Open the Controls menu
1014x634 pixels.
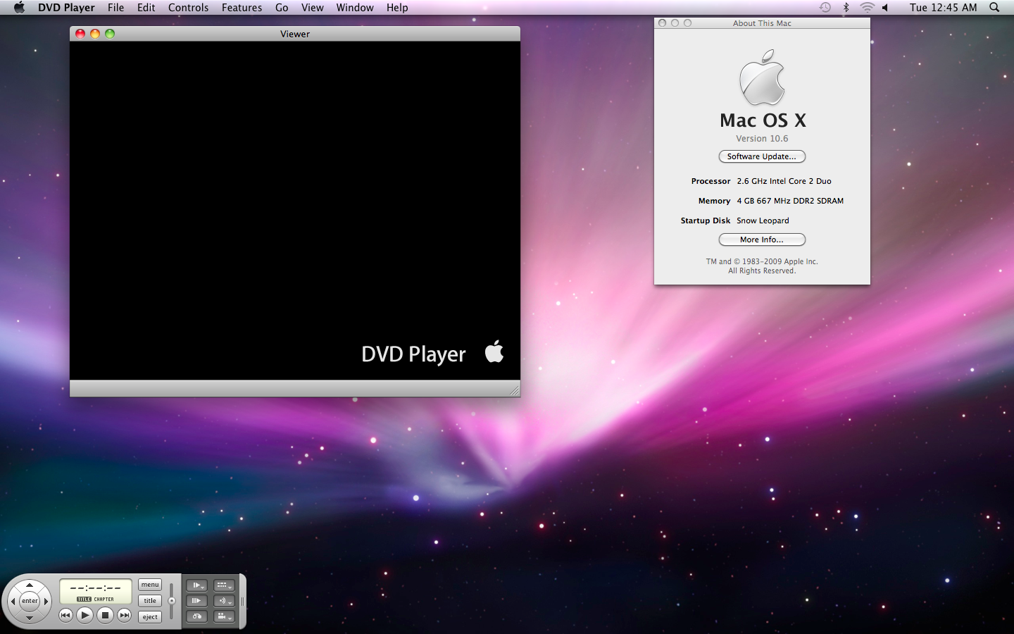pyautogui.click(x=188, y=7)
